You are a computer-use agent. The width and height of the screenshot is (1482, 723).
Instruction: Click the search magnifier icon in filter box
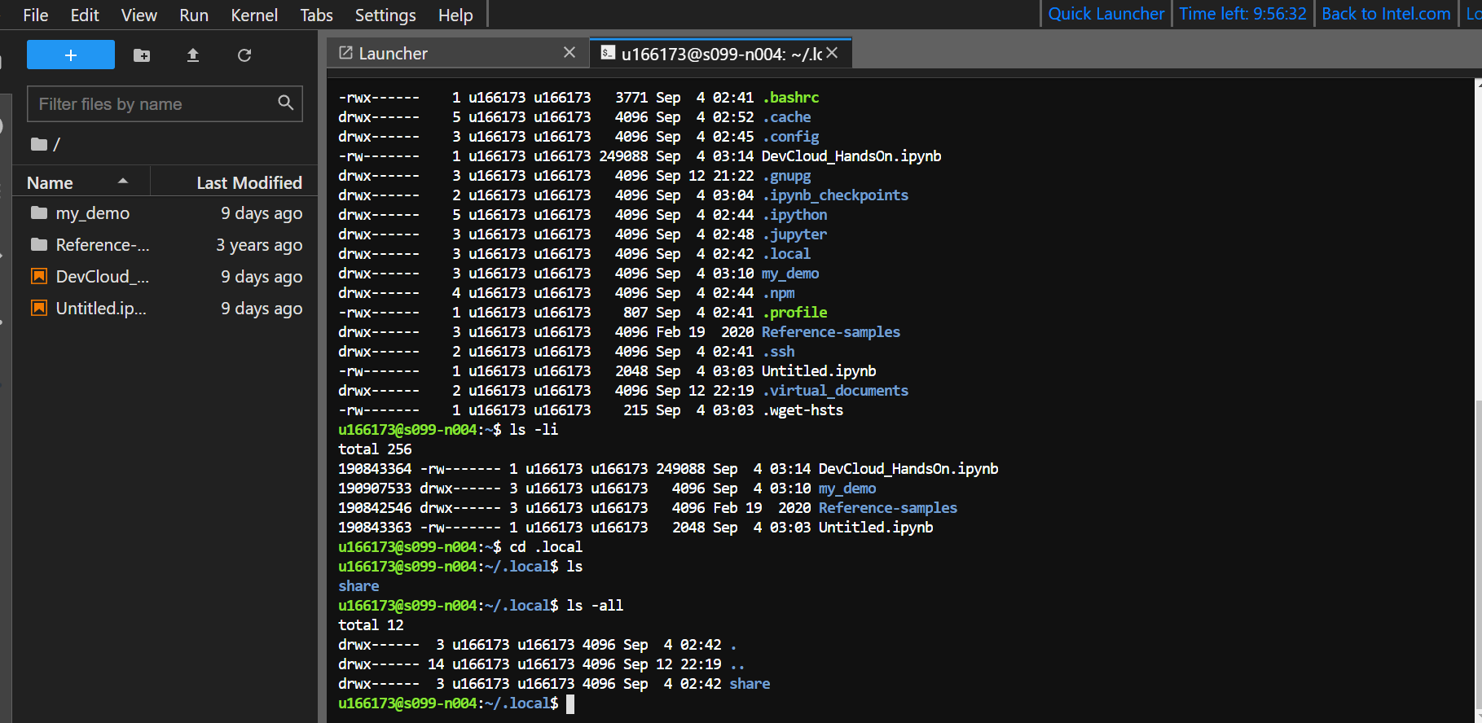(x=285, y=103)
